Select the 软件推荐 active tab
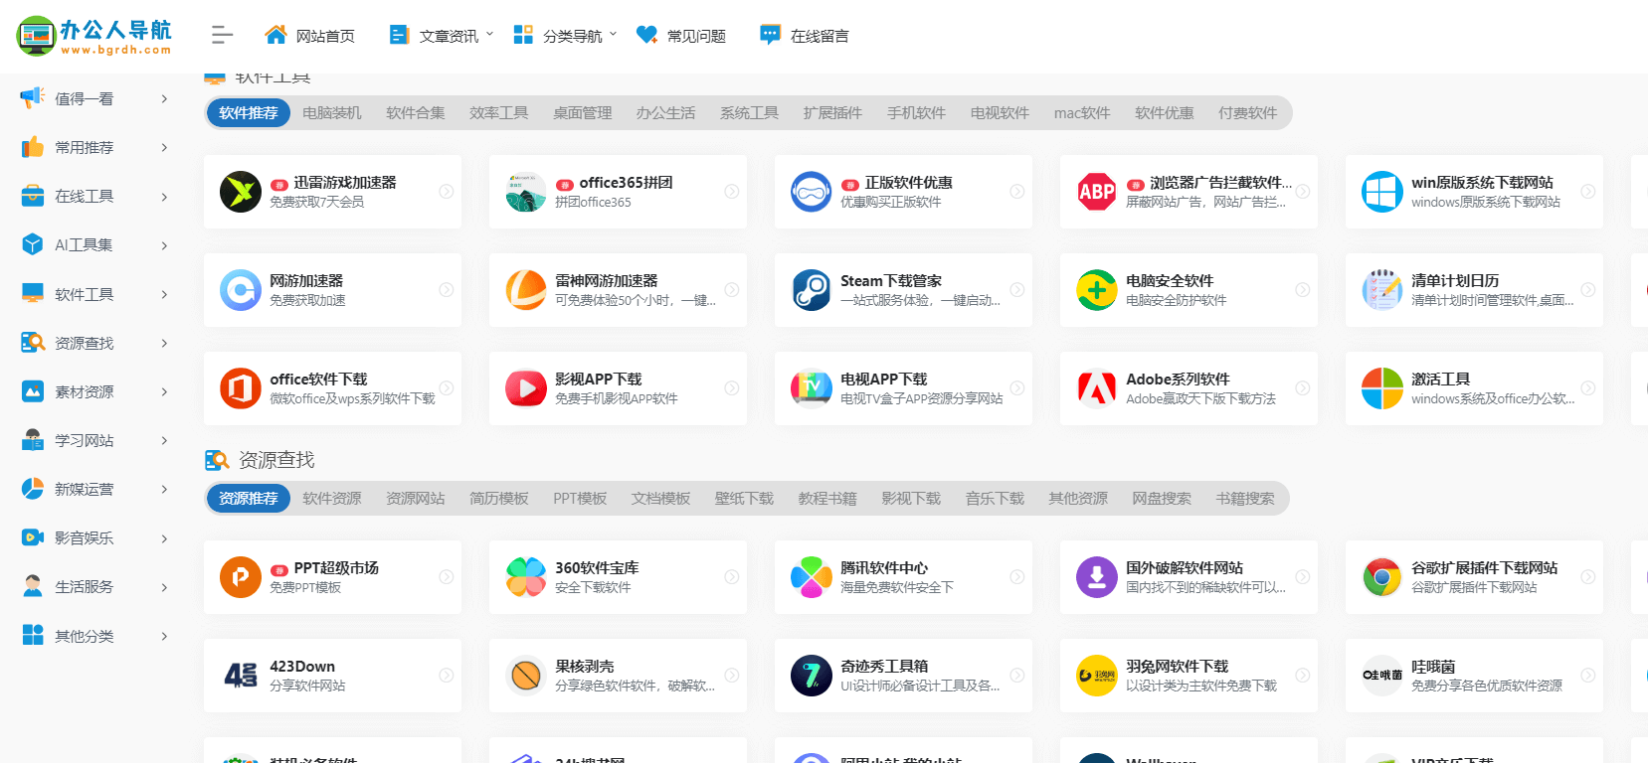This screenshot has height=763, width=1648. point(249,113)
